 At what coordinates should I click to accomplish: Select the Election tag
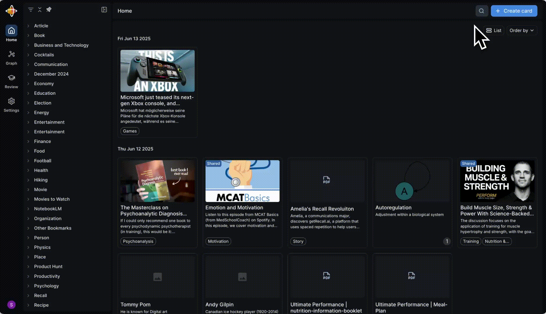click(43, 103)
